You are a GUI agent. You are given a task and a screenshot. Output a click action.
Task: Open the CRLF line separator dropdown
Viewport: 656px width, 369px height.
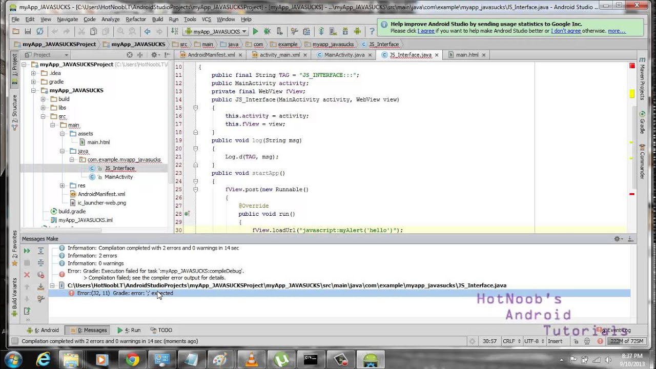(x=511, y=341)
